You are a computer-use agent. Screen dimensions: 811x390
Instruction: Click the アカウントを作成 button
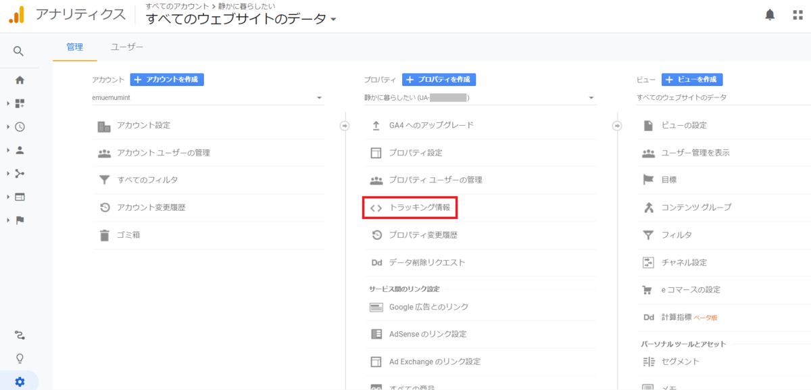point(167,80)
